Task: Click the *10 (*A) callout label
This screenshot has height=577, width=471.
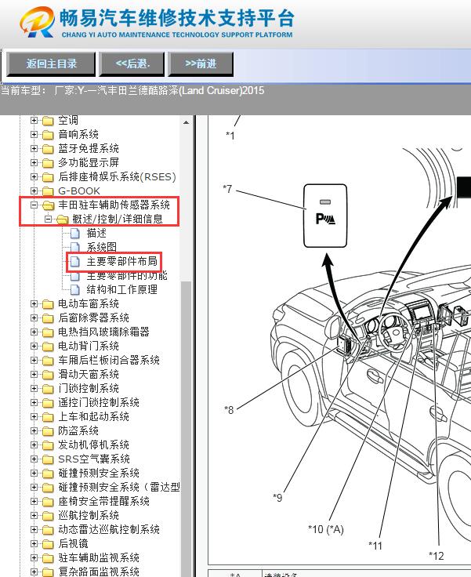Action: (326, 529)
